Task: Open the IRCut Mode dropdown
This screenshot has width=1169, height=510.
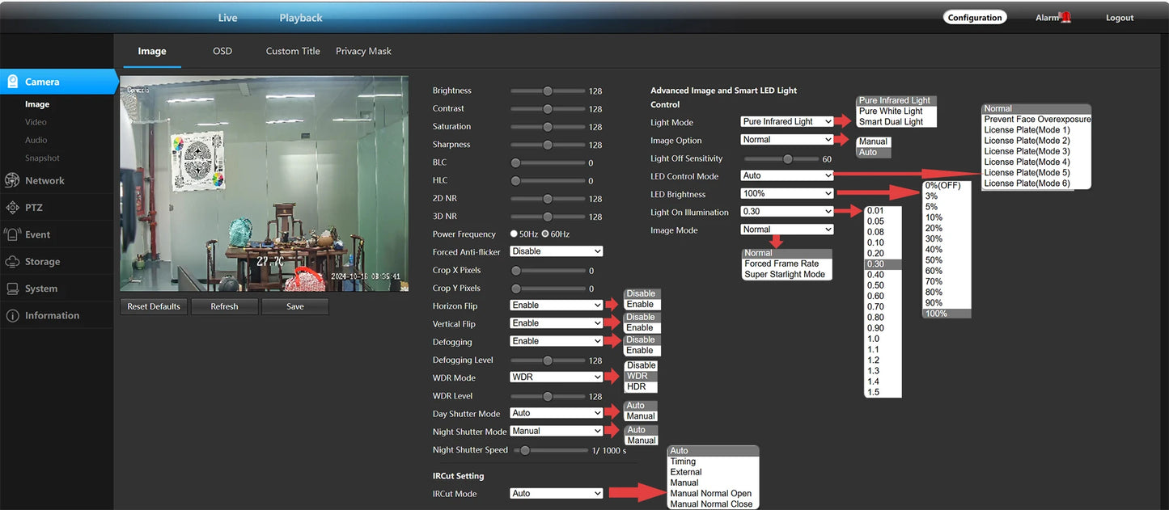Action: [556, 493]
